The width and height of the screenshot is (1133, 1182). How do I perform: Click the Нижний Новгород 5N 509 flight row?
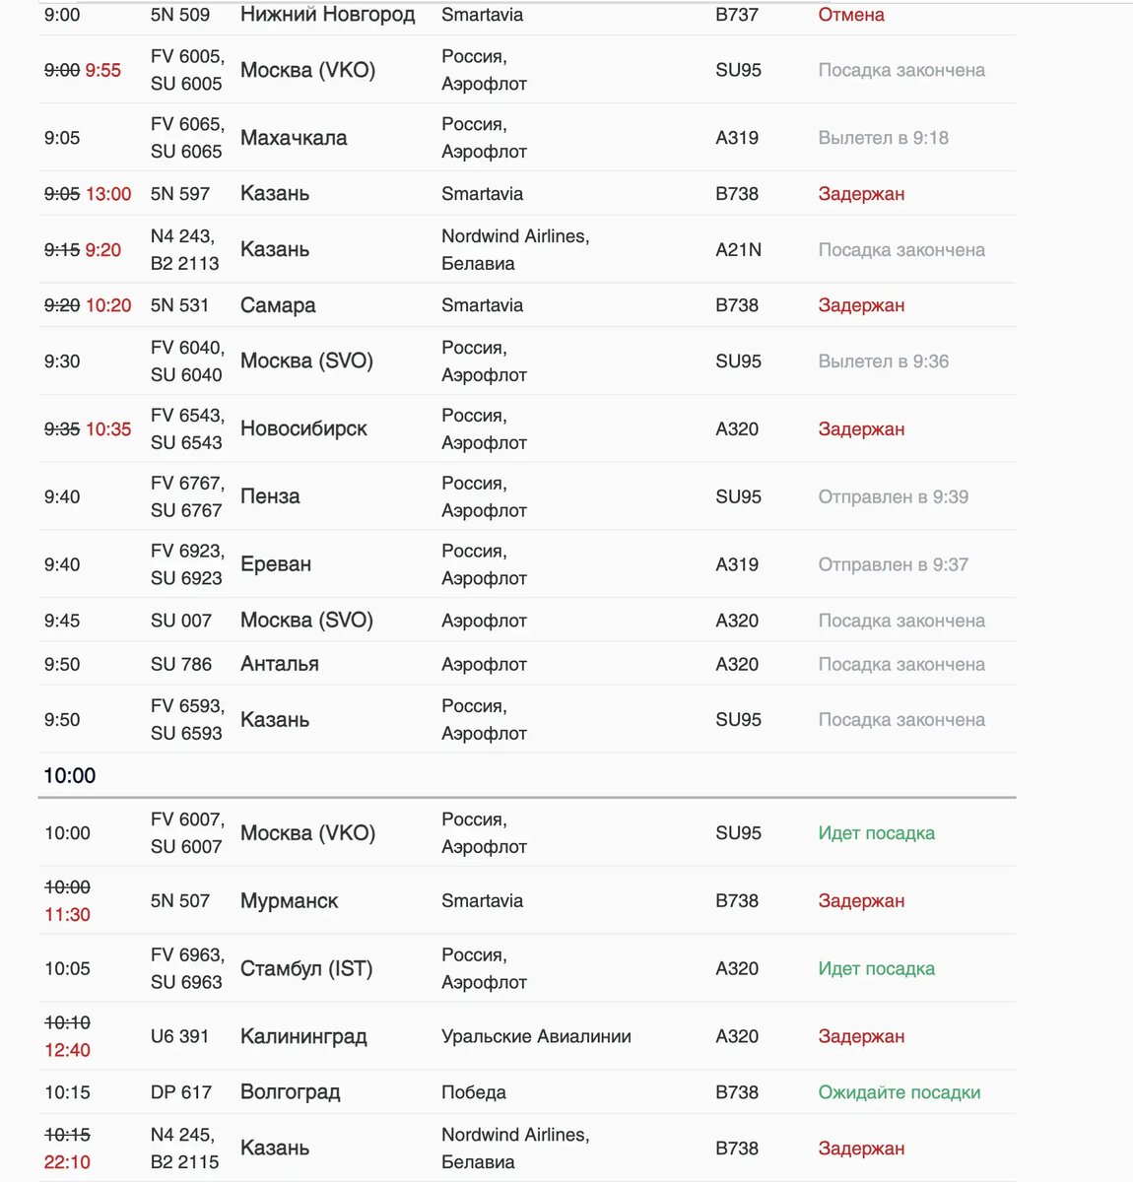[x=527, y=16]
